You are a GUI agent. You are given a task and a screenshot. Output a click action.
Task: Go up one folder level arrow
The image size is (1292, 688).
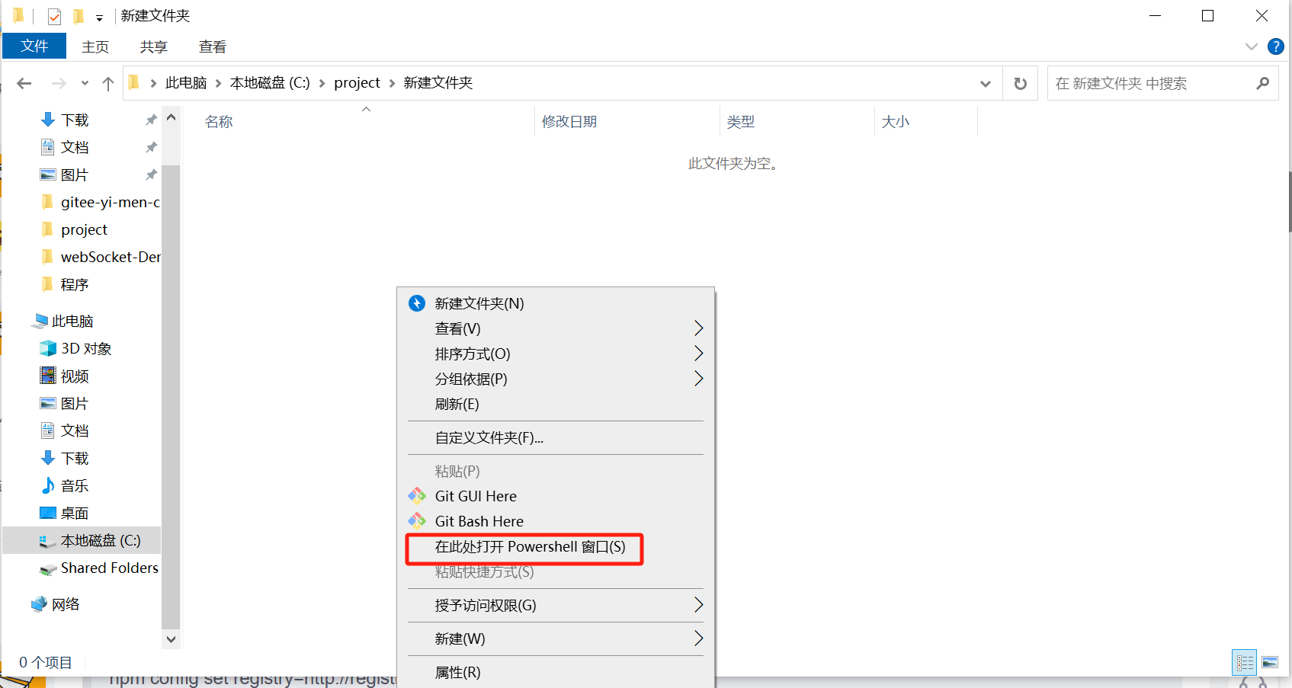(x=108, y=83)
